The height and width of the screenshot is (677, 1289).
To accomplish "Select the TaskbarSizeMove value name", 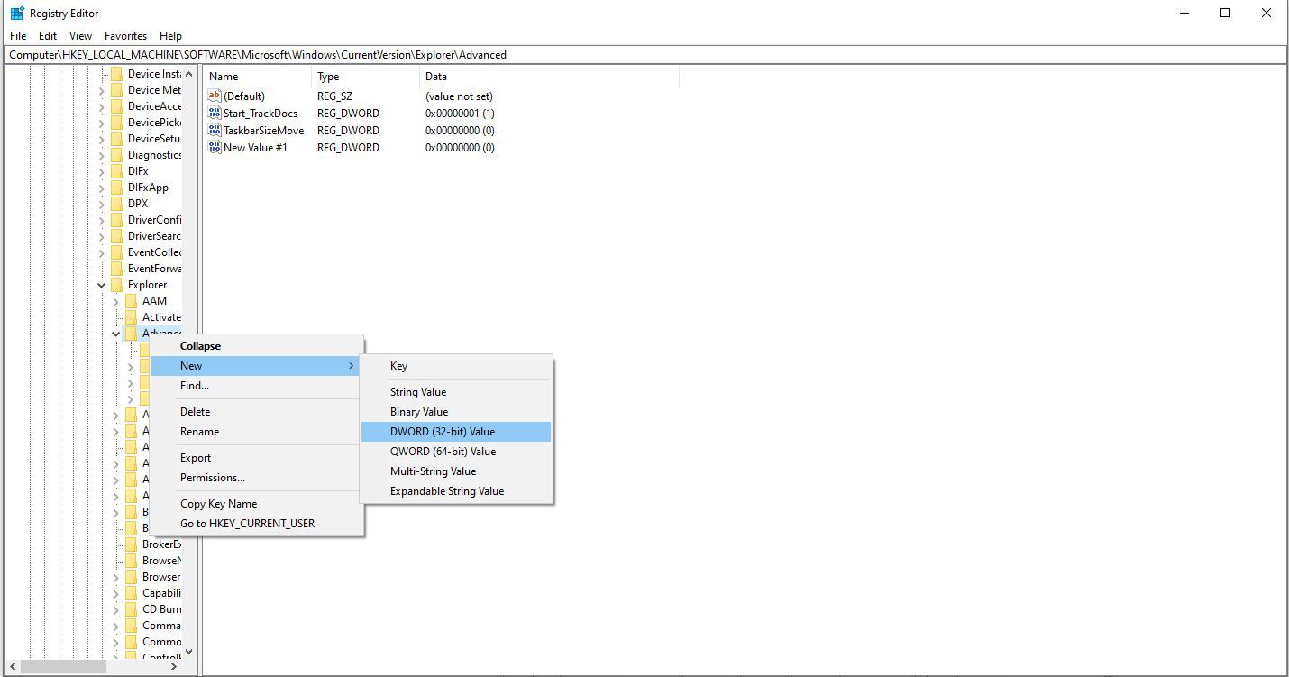I will click(x=264, y=130).
